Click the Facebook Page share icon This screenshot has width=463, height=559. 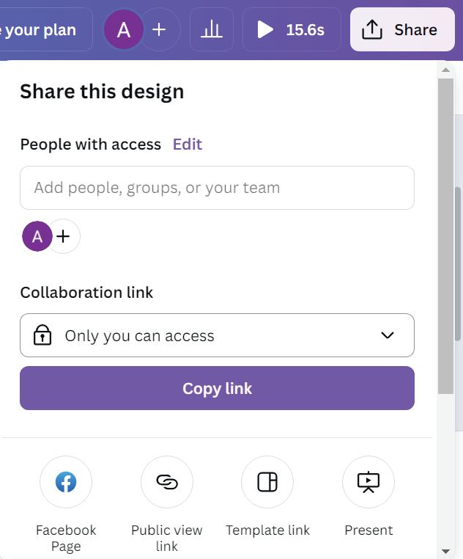66,482
